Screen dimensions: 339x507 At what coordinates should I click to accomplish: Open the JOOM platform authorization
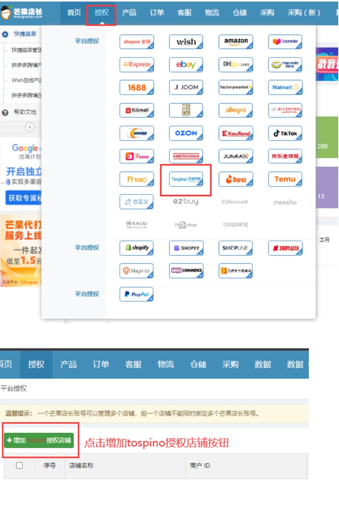[x=186, y=87]
